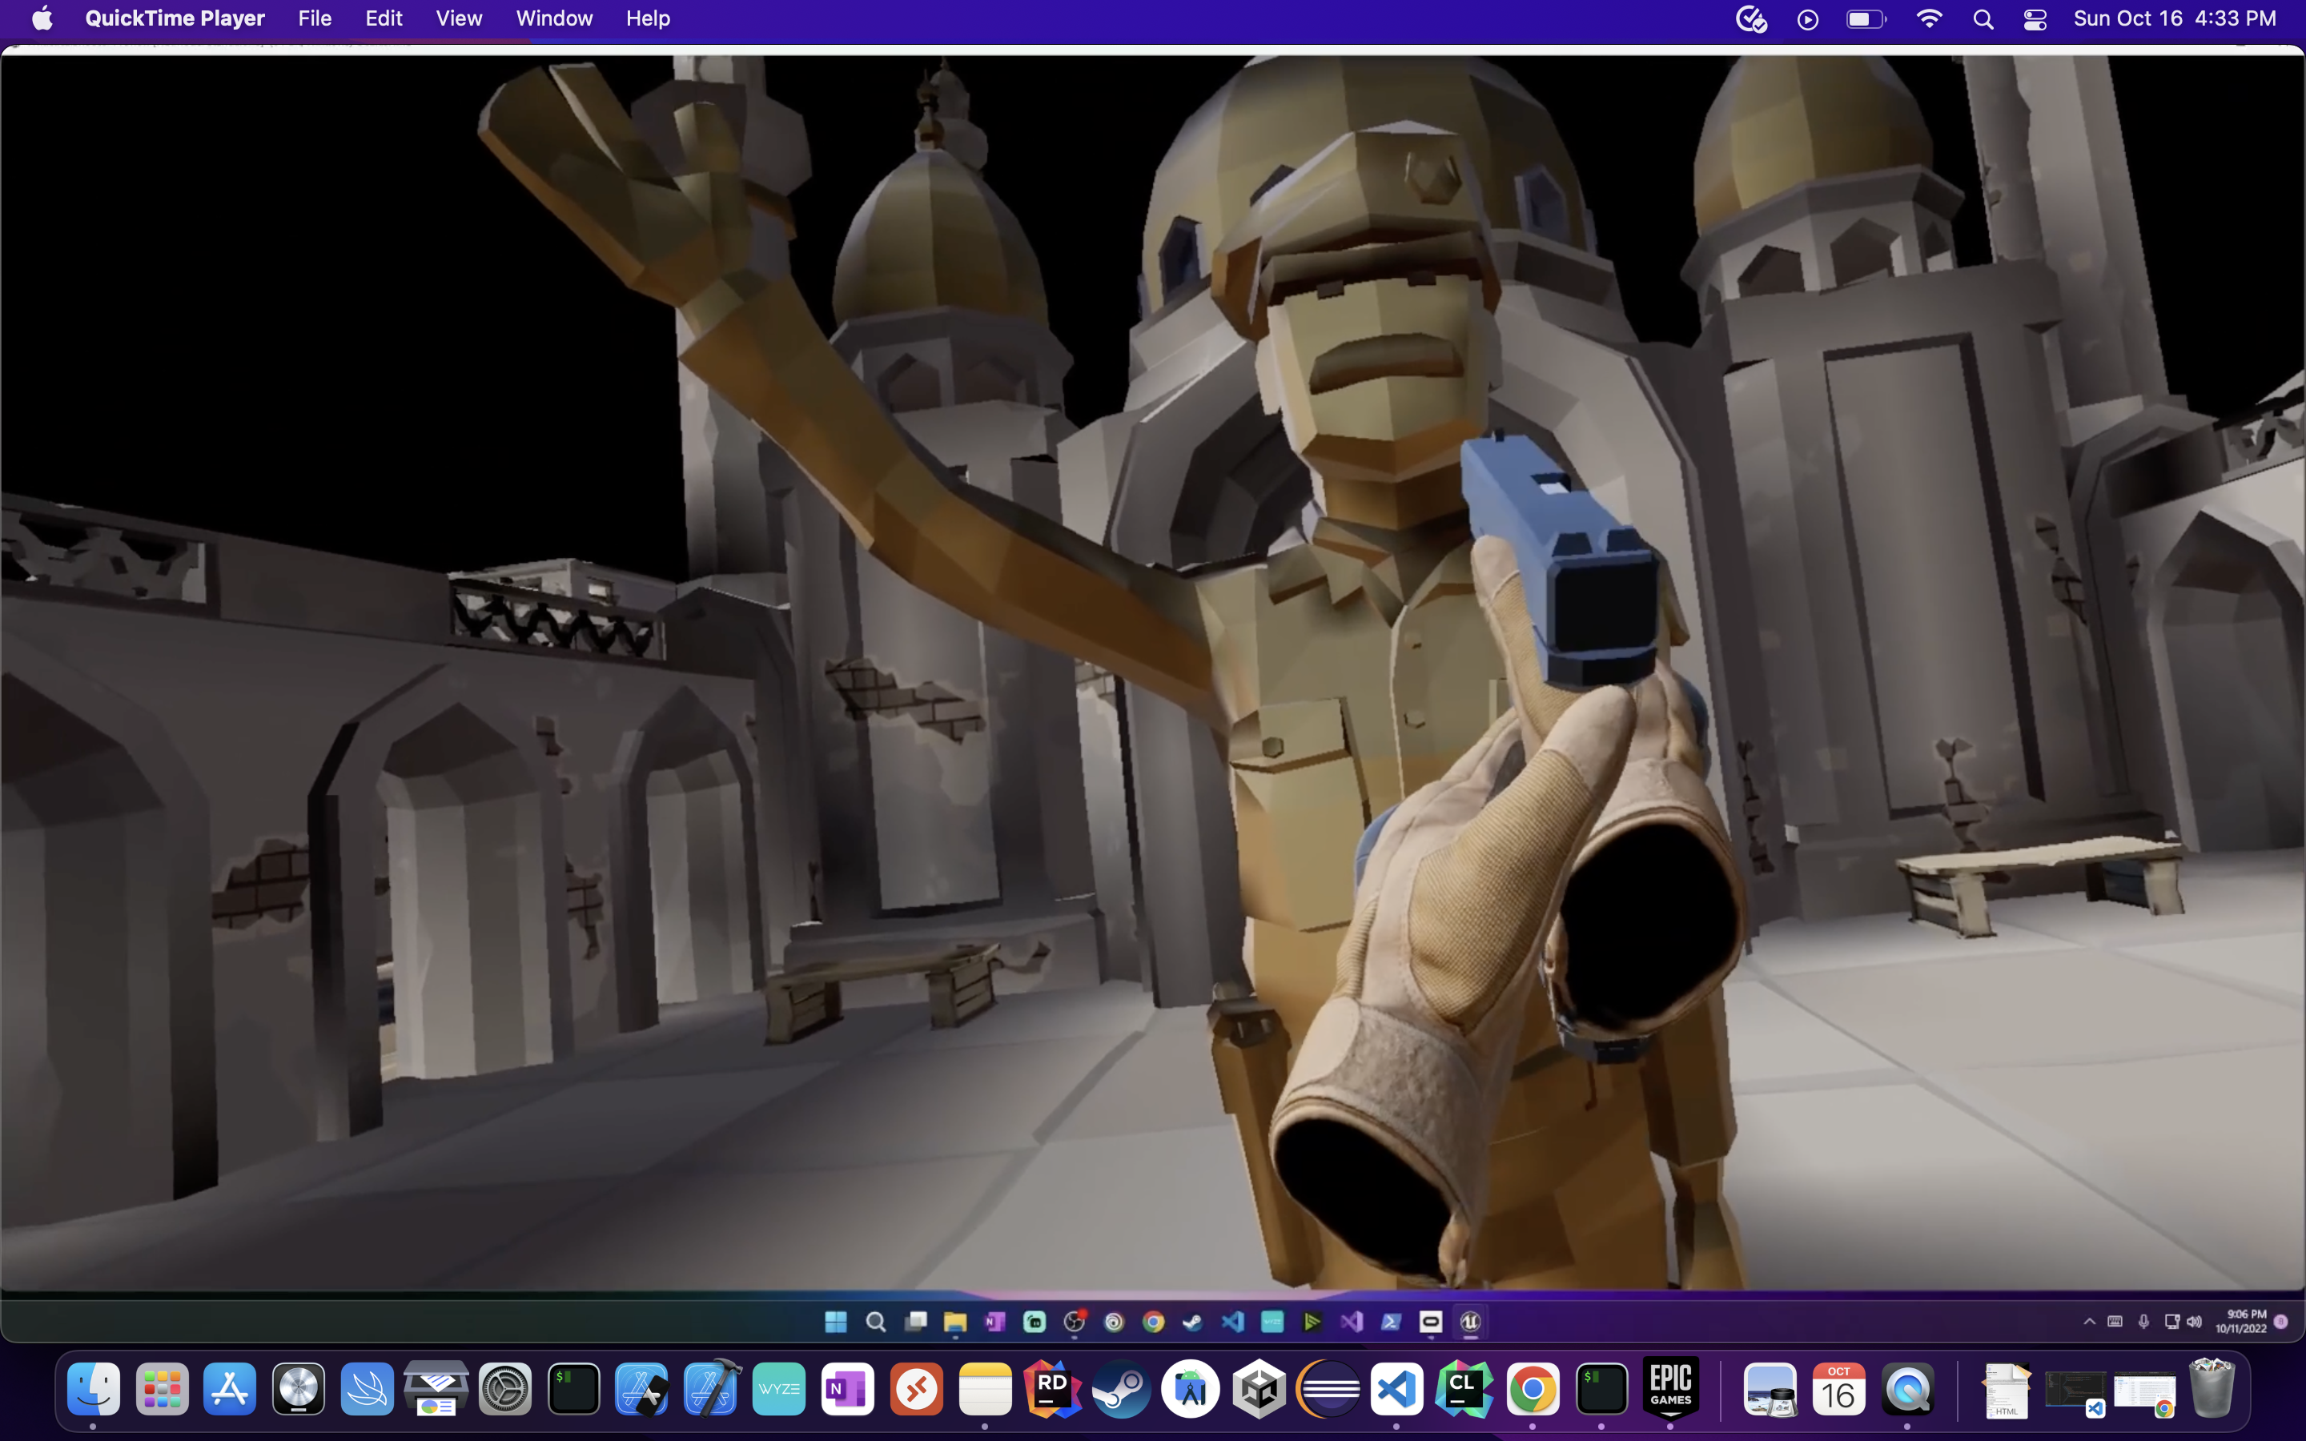Viewport: 2306px width, 1441px height.
Task: Open Spotlight search from the menu bar
Action: coord(1983,19)
